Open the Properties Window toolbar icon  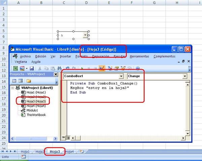[x=116, y=68]
